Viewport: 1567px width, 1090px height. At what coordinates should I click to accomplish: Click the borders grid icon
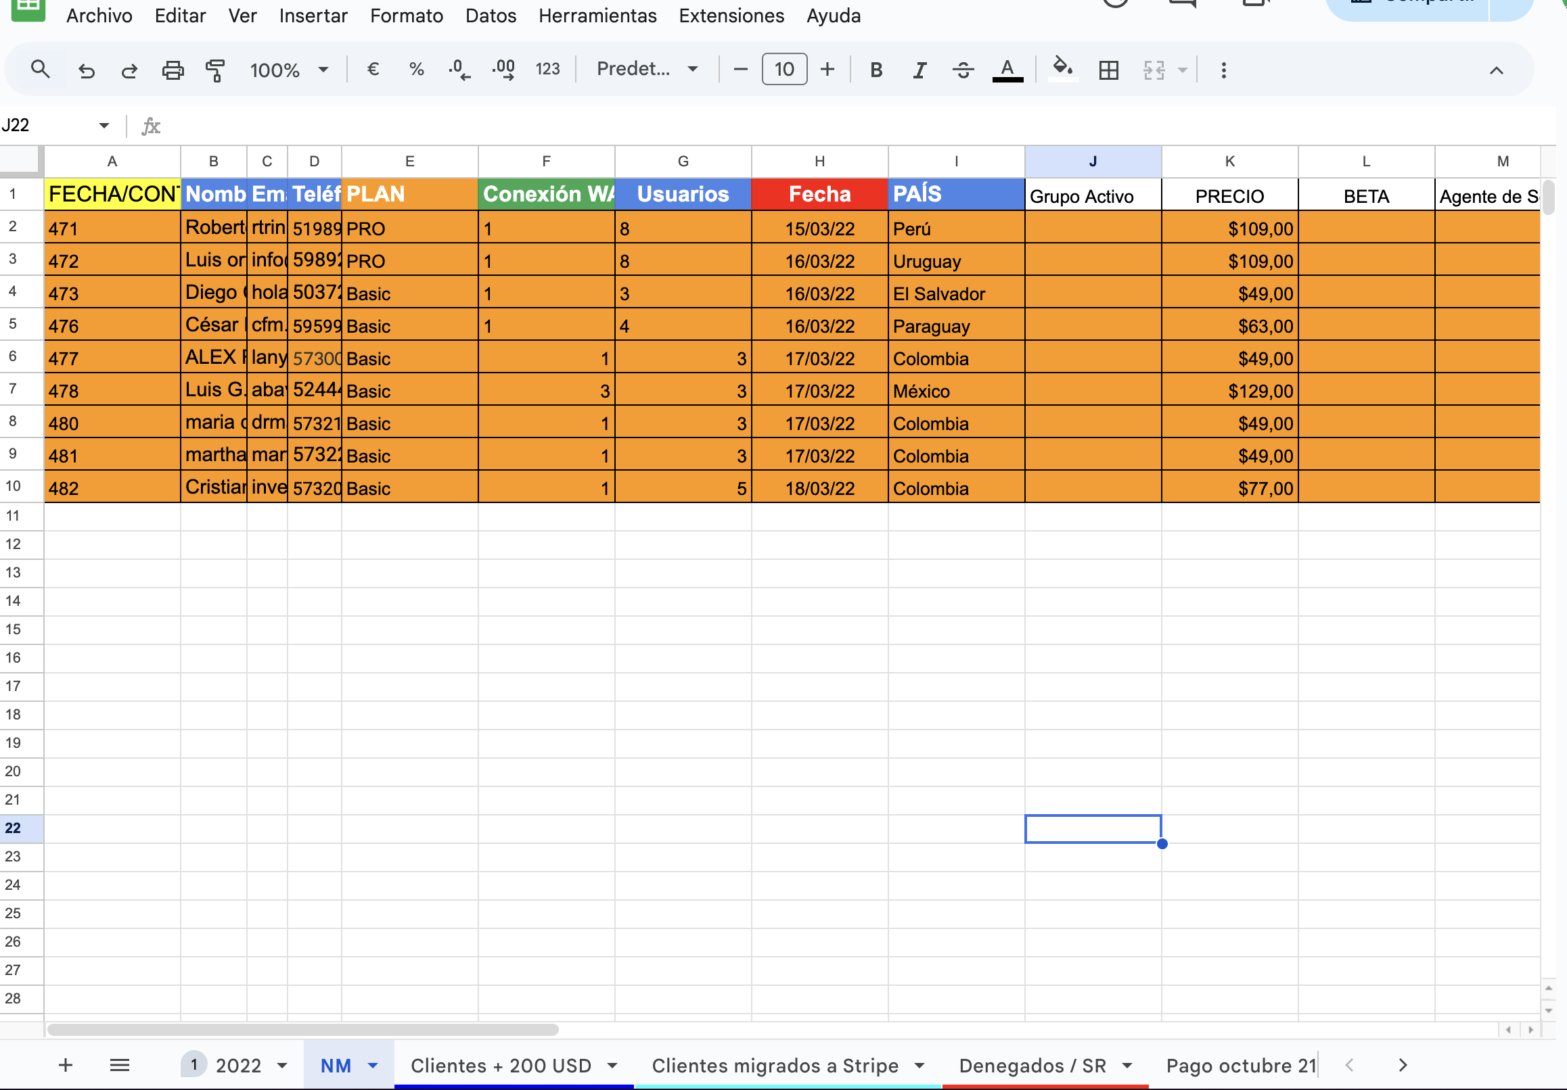coord(1108,70)
